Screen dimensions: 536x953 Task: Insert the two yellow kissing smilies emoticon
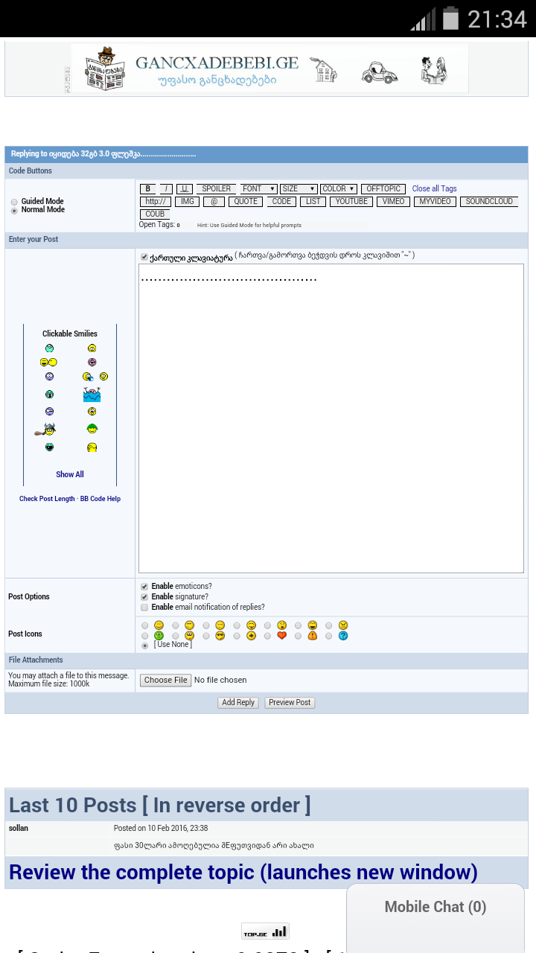click(x=48, y=362)
